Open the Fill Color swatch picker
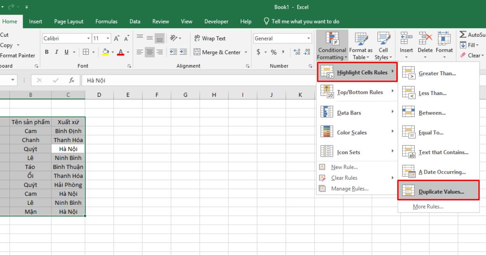 (x=108, y=52)
